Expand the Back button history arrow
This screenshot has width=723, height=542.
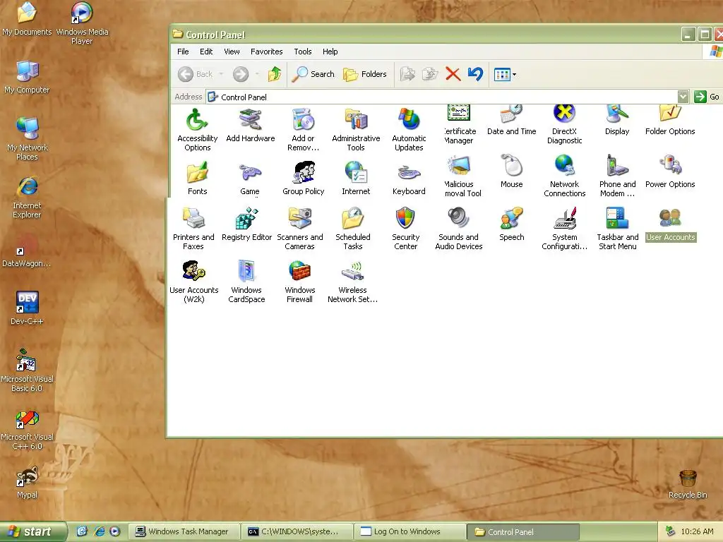[221, 73]
